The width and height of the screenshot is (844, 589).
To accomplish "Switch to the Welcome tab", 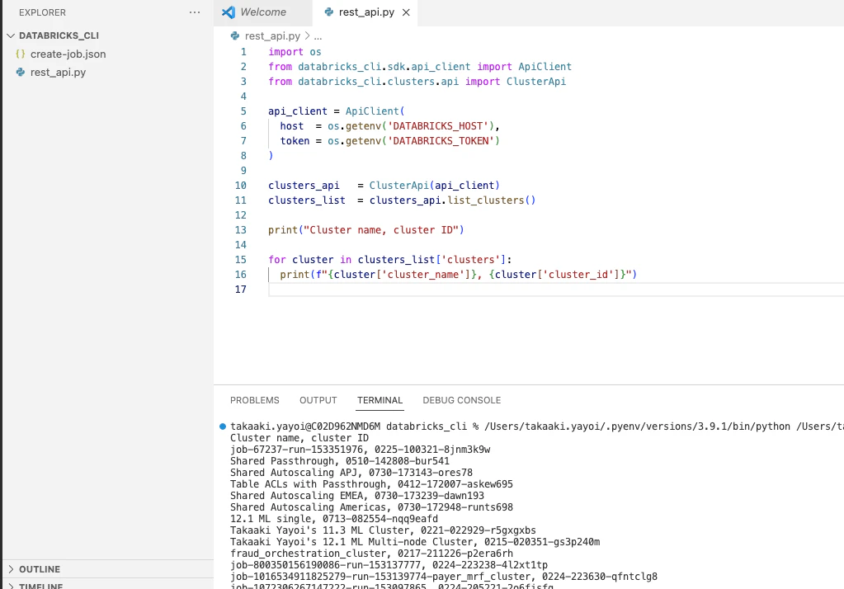I will coord(262,12).
